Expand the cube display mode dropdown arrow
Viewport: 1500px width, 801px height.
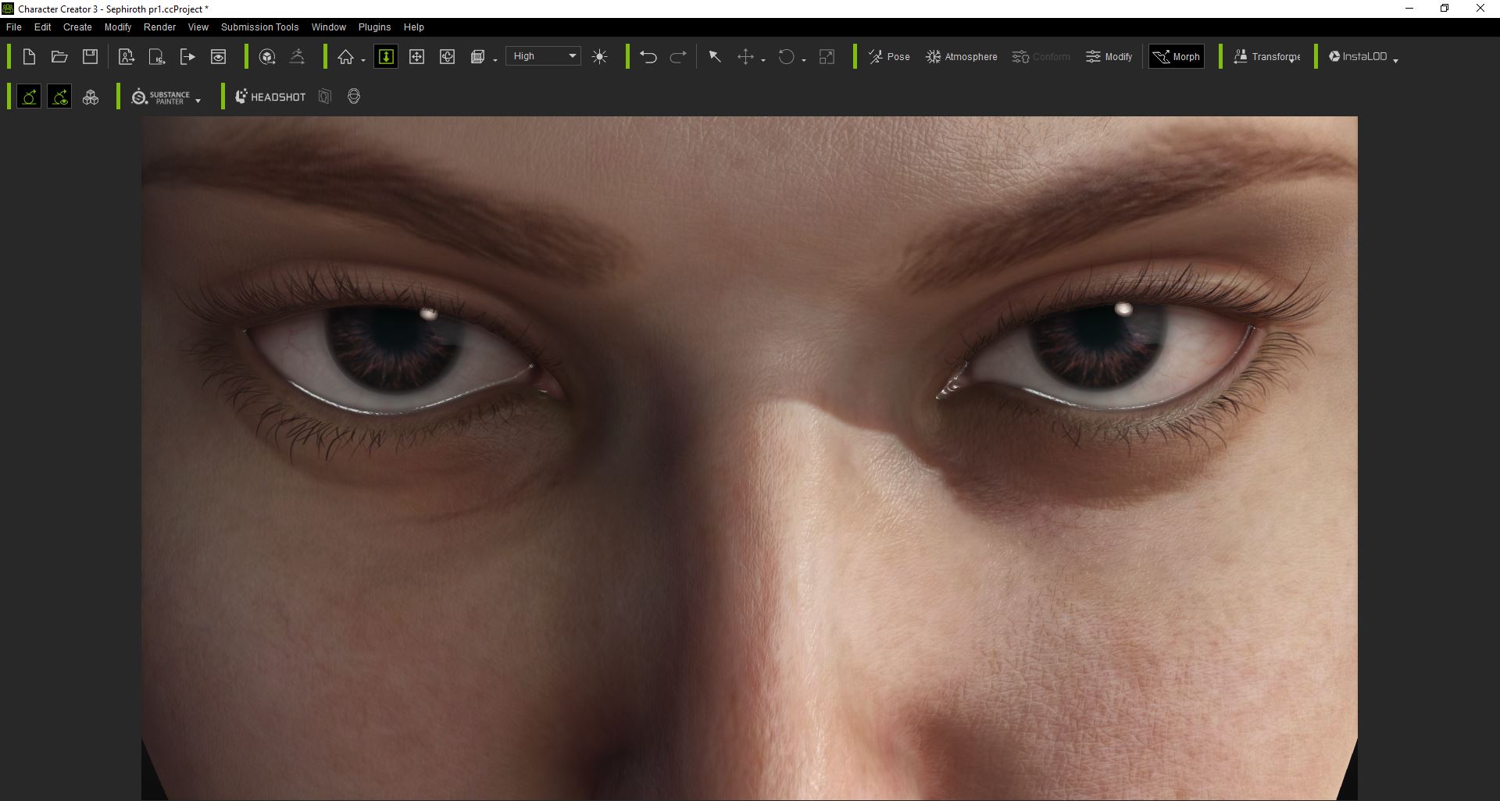(x=495, y=60)
